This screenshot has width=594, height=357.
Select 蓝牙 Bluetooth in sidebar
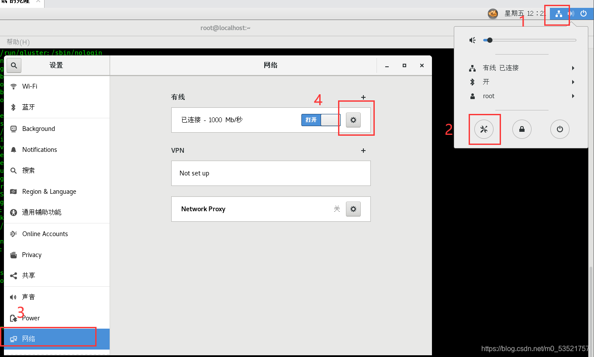click(57, 107)
